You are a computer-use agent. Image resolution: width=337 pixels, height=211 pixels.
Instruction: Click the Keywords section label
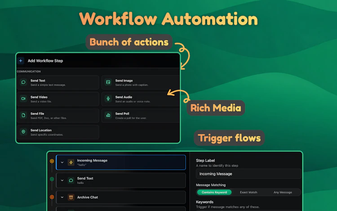point(204,202)
